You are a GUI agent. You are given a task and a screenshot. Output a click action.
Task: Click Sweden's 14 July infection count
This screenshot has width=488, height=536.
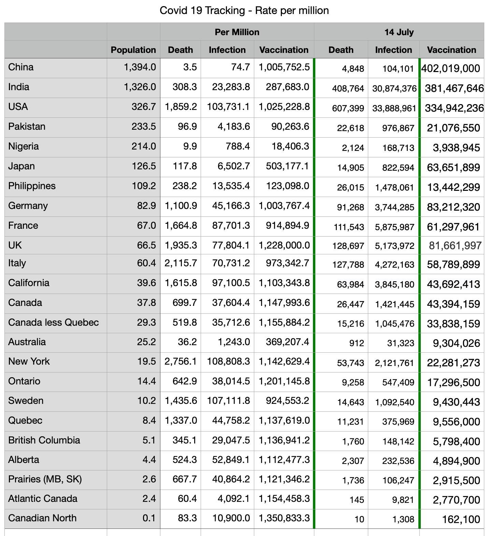pos(394,402)
